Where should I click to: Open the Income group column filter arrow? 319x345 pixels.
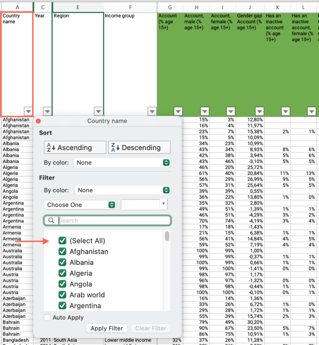click(x=152, y=111)
